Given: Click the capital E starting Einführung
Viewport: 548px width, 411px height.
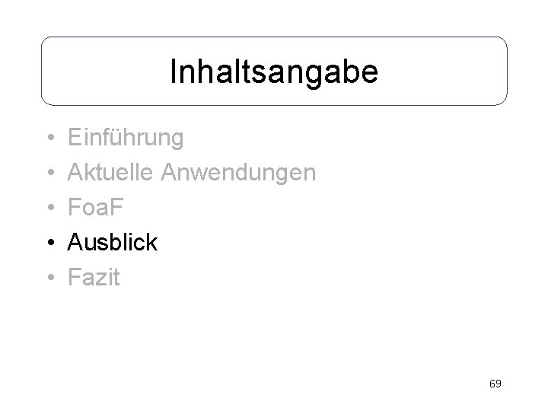Looking at the screenshot, I should 75,137.
